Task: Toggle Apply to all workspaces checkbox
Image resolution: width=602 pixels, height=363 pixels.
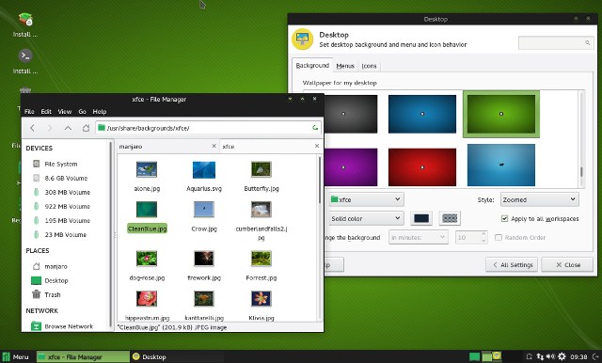Action: [x=504, y=218]
